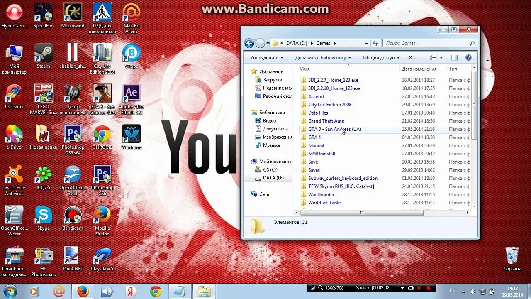Open the view options dropdown arrow
This screenshot has height=299, width=531.
(441, 58)
